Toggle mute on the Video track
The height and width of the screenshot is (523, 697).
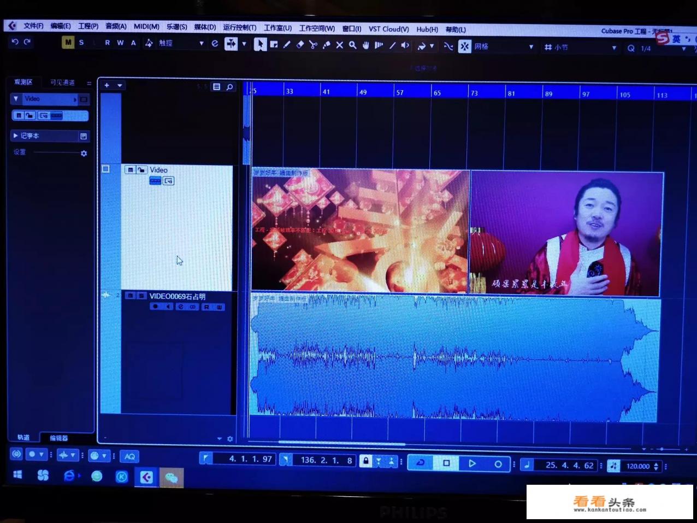coord(130,170)
